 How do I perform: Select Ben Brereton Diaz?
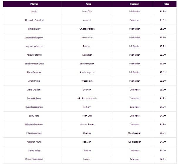pyautogui.click(x=34, y=64)
